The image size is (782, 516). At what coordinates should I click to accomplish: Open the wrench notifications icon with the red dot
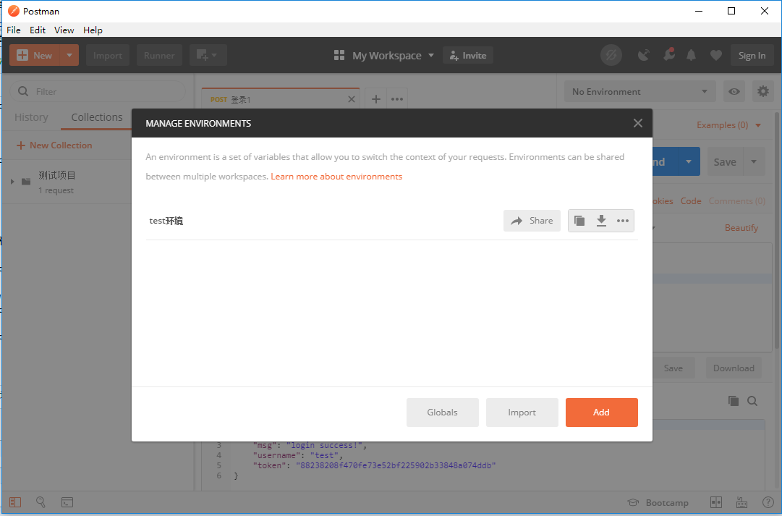click(x=669, y=55)
